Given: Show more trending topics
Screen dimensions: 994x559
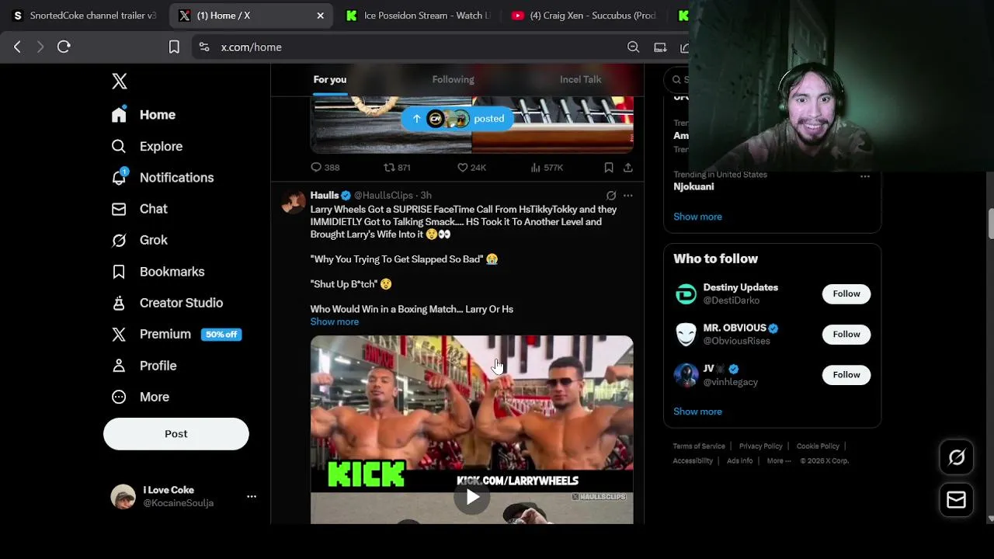Looking at the screenshot, I should click(x=697, y=217).
